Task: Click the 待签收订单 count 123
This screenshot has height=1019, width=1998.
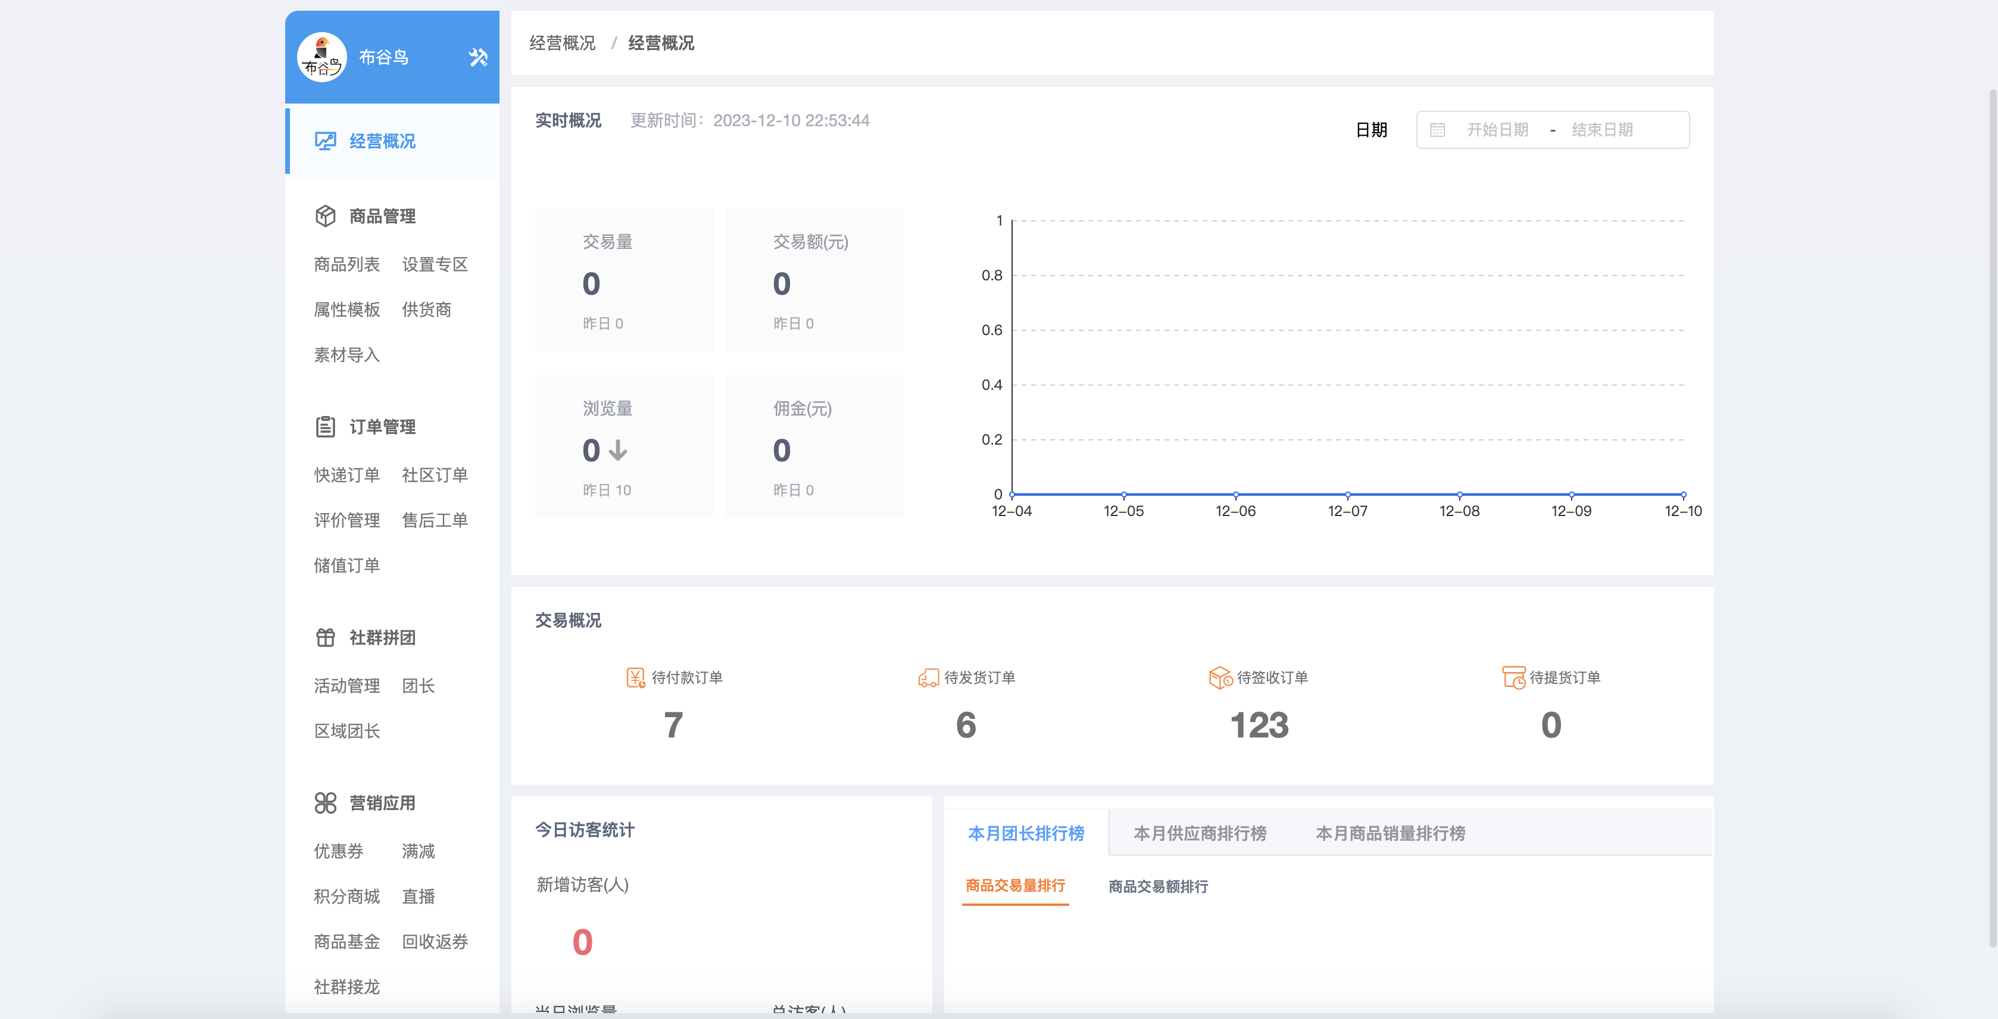Action: (1259, 725)
